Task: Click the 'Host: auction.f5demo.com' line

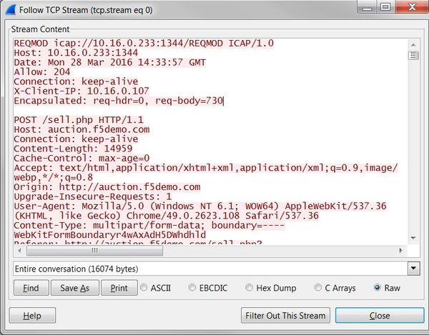Action: (x=82, y=129)
